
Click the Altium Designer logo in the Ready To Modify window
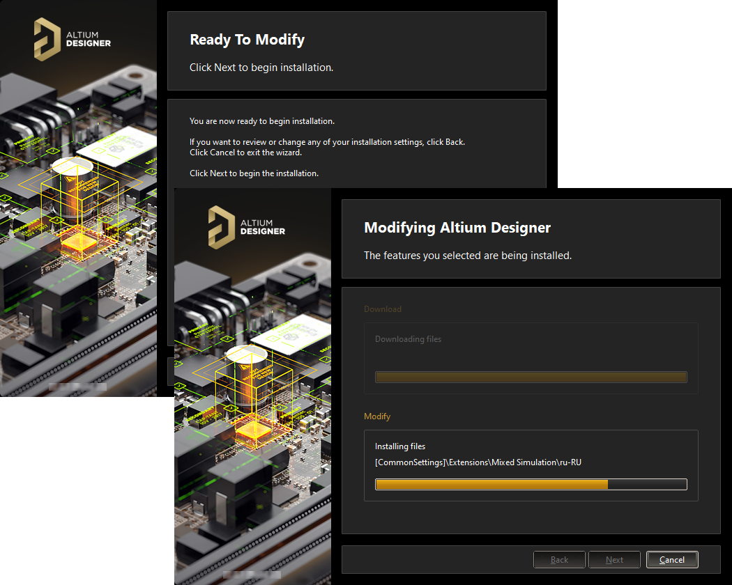pos(73,40)
